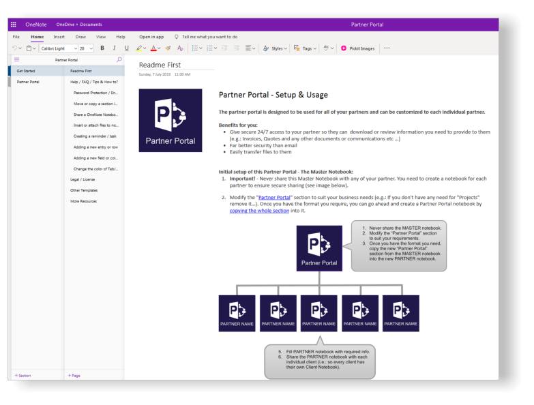Screen dimensions: 534x405
Task: Click the Paste clipboard icon
Action: 29,48
